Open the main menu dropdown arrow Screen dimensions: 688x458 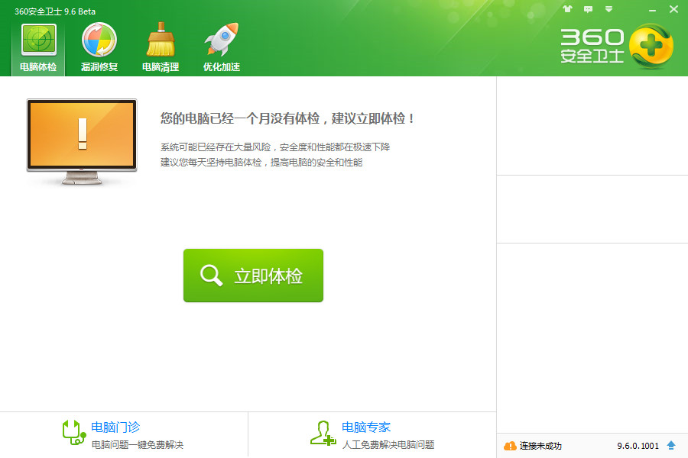tap(609, 9)
